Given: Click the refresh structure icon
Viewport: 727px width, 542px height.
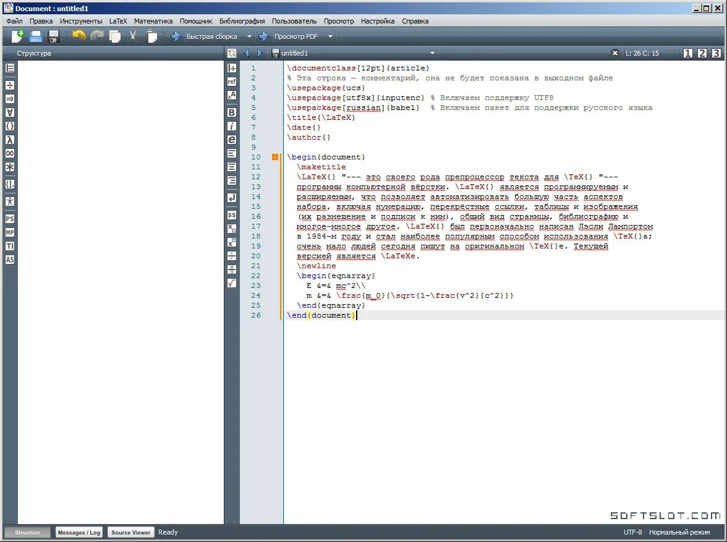Looking at the screenshot, I should 232,53.
